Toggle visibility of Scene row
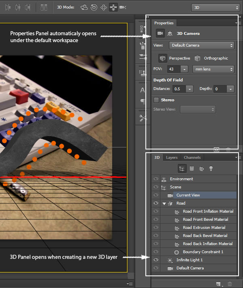Viewport: 243px width, 288px height. [x=156, y=187]
